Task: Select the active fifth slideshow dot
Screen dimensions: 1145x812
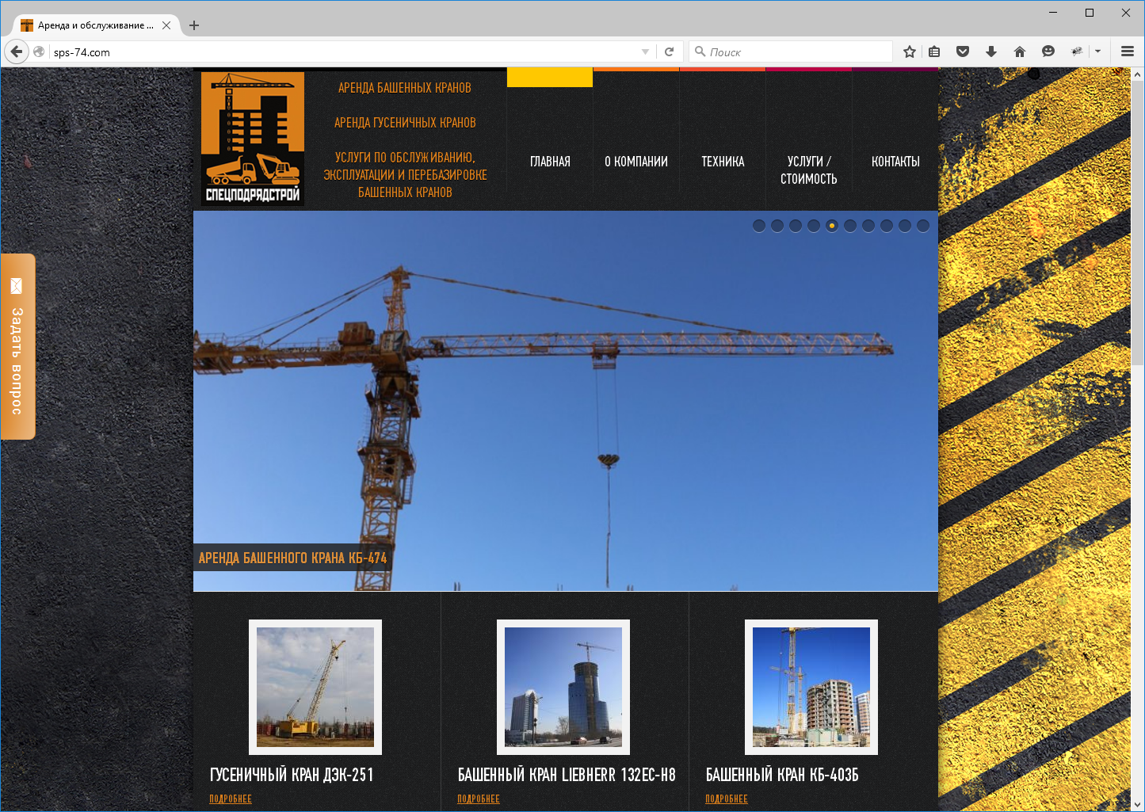Action: coord(832,226)
